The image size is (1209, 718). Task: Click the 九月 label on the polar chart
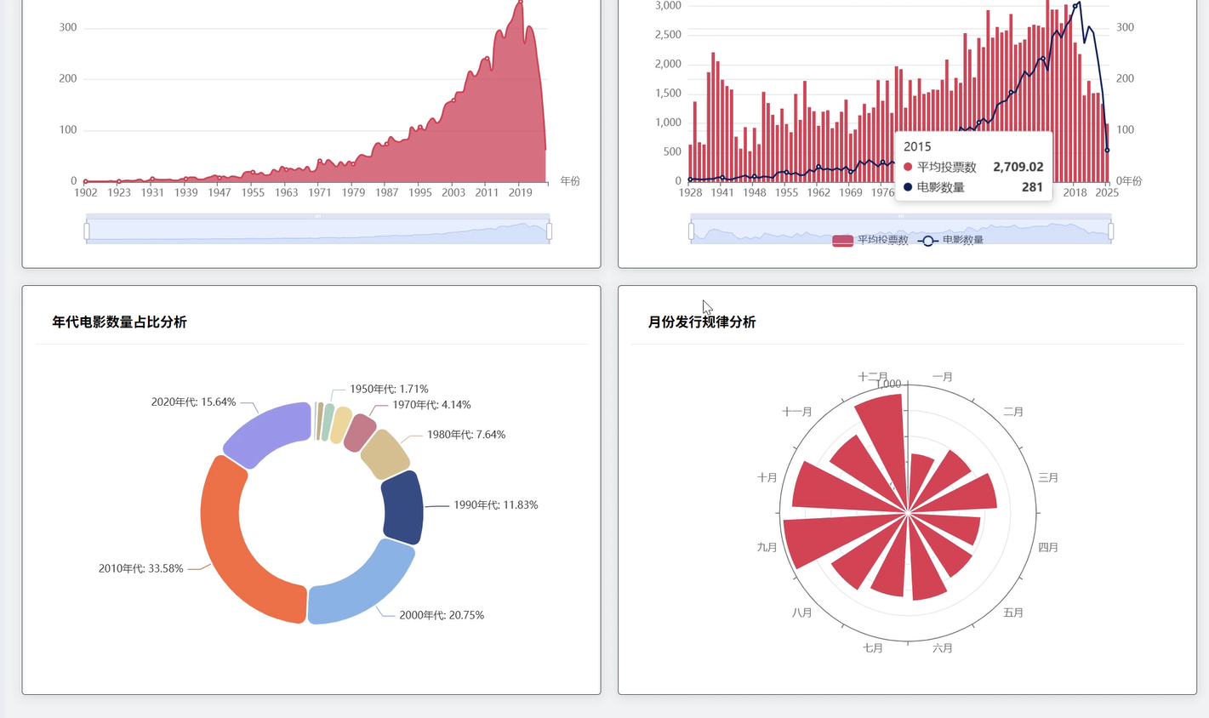point(767,548)
